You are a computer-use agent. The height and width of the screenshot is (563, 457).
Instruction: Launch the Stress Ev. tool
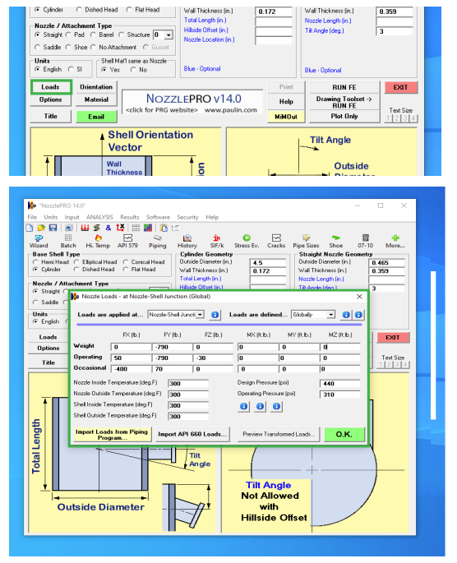point(247,242)
